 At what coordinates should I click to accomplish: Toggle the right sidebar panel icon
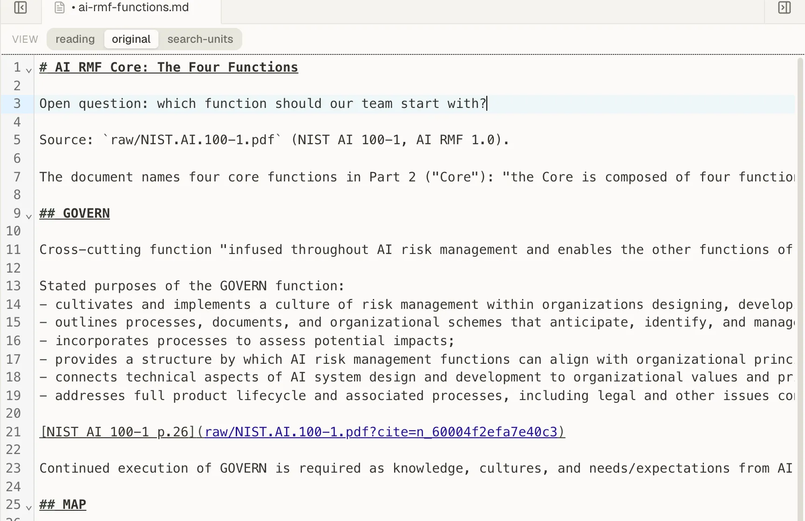(x=785, y=7)
